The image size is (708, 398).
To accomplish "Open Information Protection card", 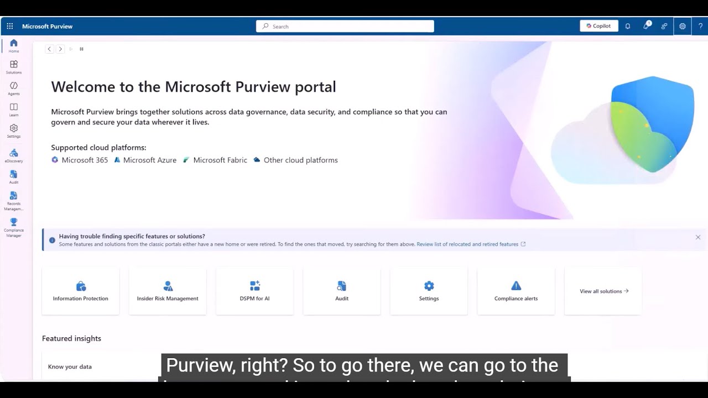I will click(81, 291).
